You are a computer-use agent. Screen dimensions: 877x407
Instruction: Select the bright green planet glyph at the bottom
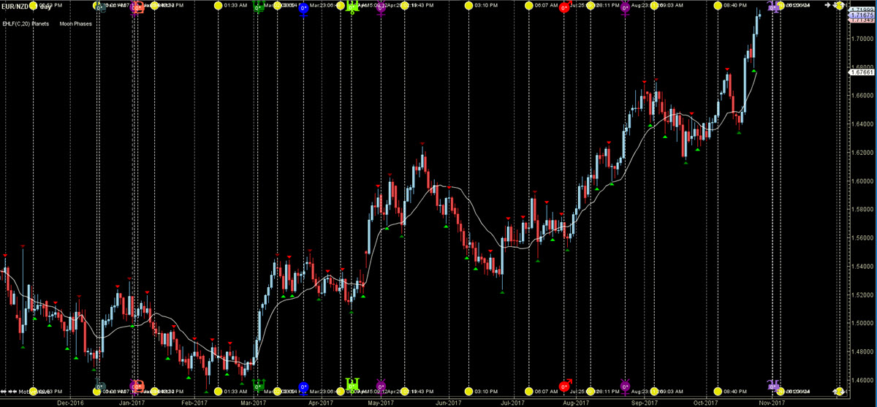[x=353, y=384]
